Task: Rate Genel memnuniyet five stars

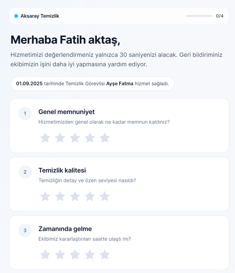Action: tap(105, 138)
